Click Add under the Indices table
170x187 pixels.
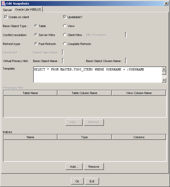74,166
